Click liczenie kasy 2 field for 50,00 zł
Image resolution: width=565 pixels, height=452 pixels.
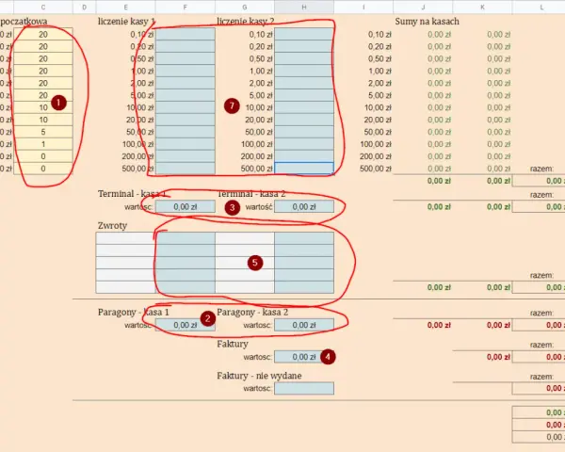point(304,132)
